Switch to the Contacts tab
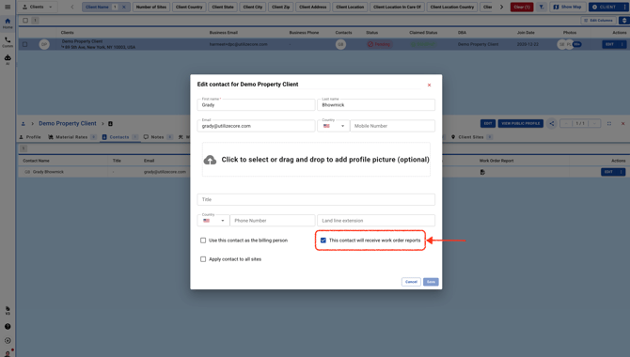630x357 pixels. coord(119,137)
